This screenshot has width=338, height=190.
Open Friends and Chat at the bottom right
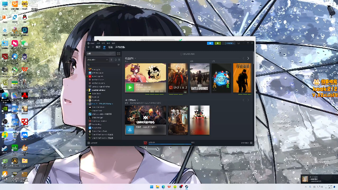246,143
